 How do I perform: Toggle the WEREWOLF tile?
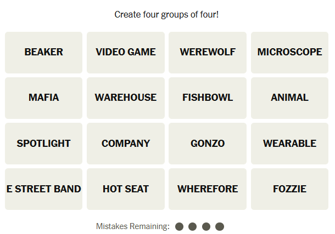click(208, 53)
